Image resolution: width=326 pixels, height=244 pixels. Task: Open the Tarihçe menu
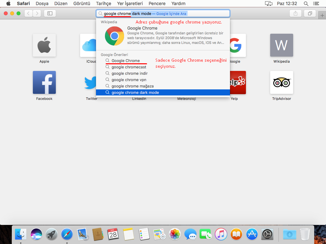[x=104, y=3]
